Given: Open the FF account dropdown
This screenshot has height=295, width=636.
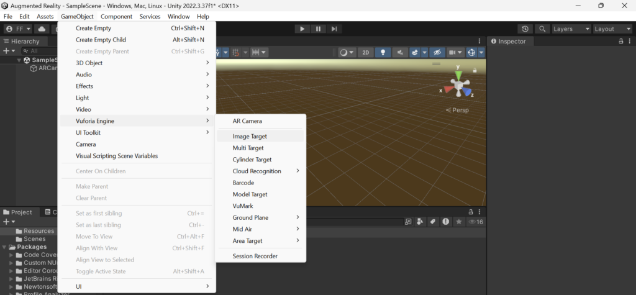Looking at the screenshot, I should click(x=18, y=29).
